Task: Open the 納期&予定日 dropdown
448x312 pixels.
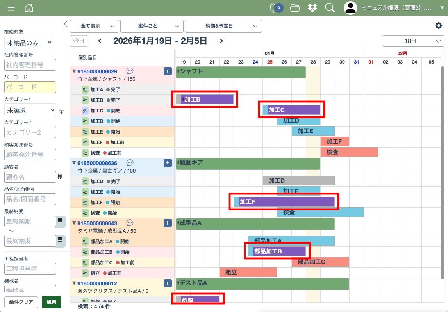Action: point(223,26)
